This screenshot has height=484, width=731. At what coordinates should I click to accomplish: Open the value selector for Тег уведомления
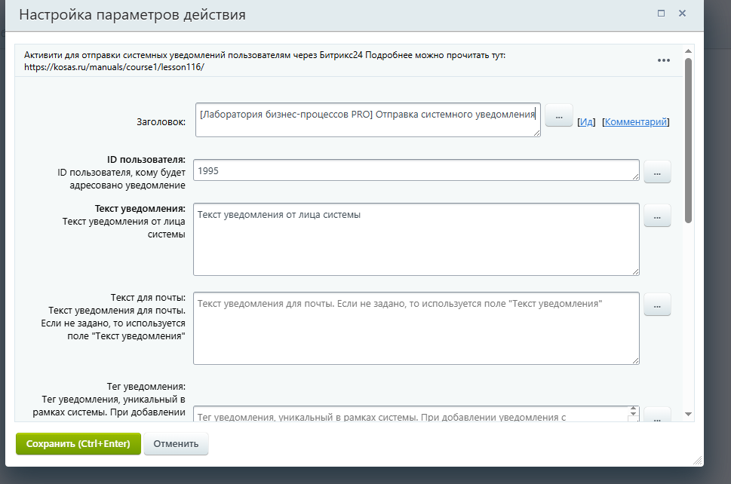tap(657, 414)
